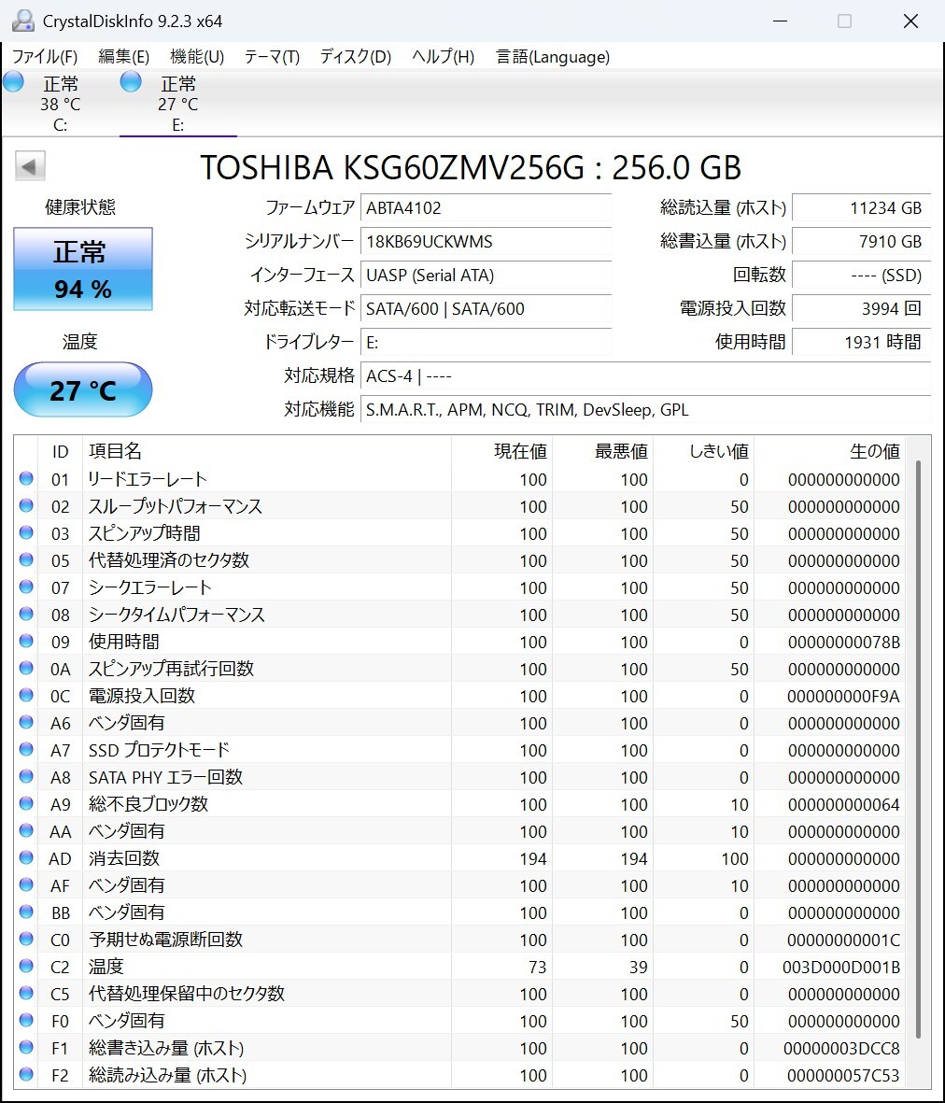The image size is (945, 1103).
Task: Click the しきい値 column header
Action: (703, 451)
